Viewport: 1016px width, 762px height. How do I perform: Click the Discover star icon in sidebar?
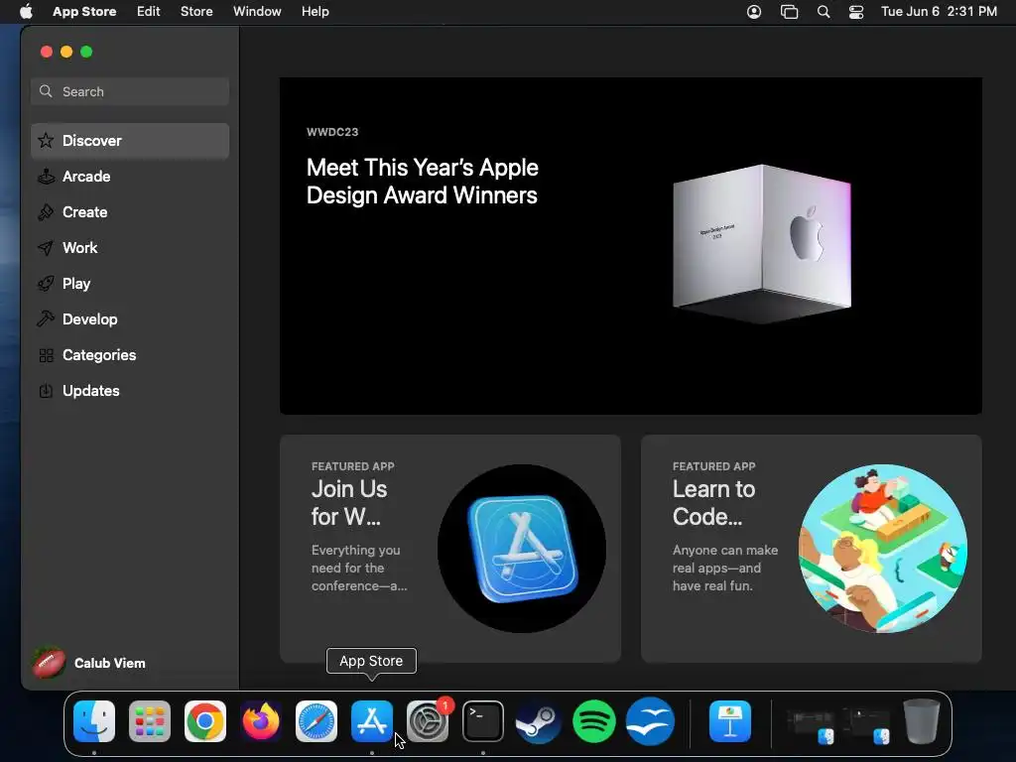[46, 141]
